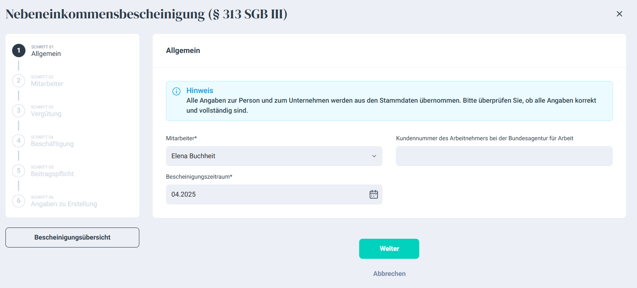
Task: Click the step 1 circle icon
Action: tap(19, 51)
